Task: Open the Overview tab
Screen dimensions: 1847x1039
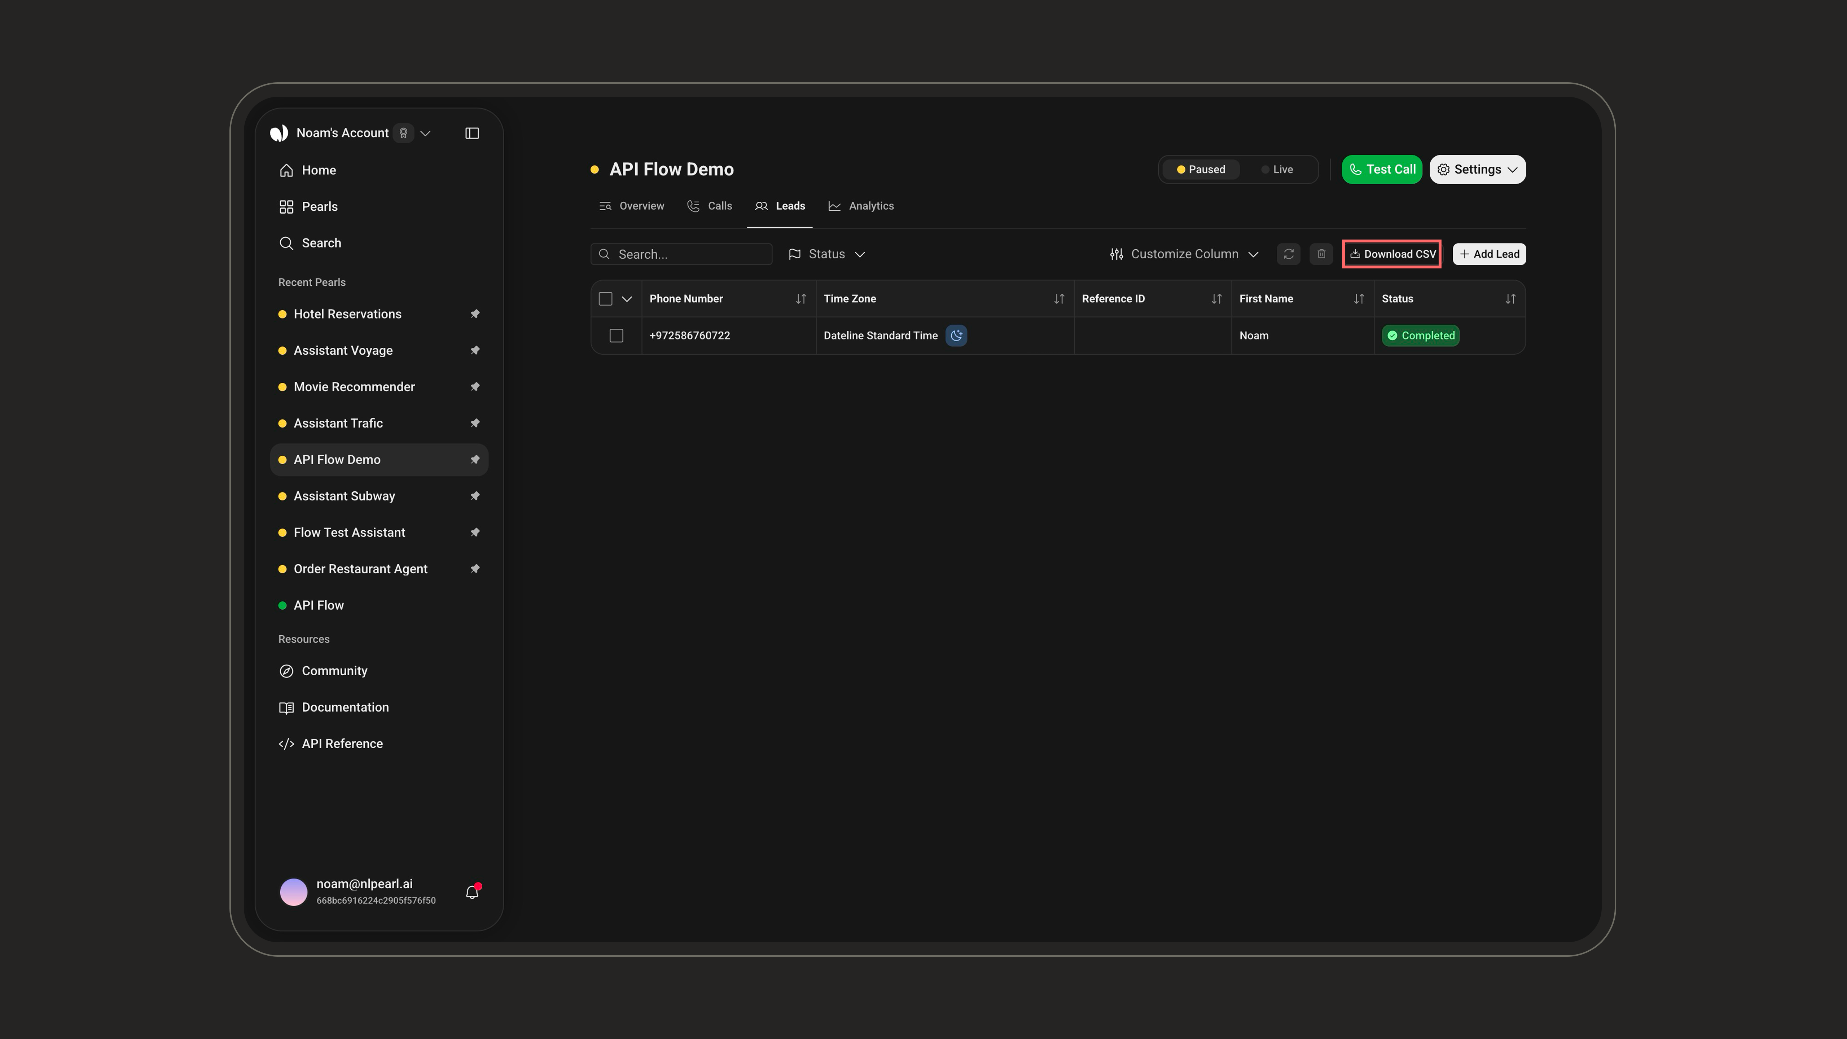Action: tap(632, 206)
